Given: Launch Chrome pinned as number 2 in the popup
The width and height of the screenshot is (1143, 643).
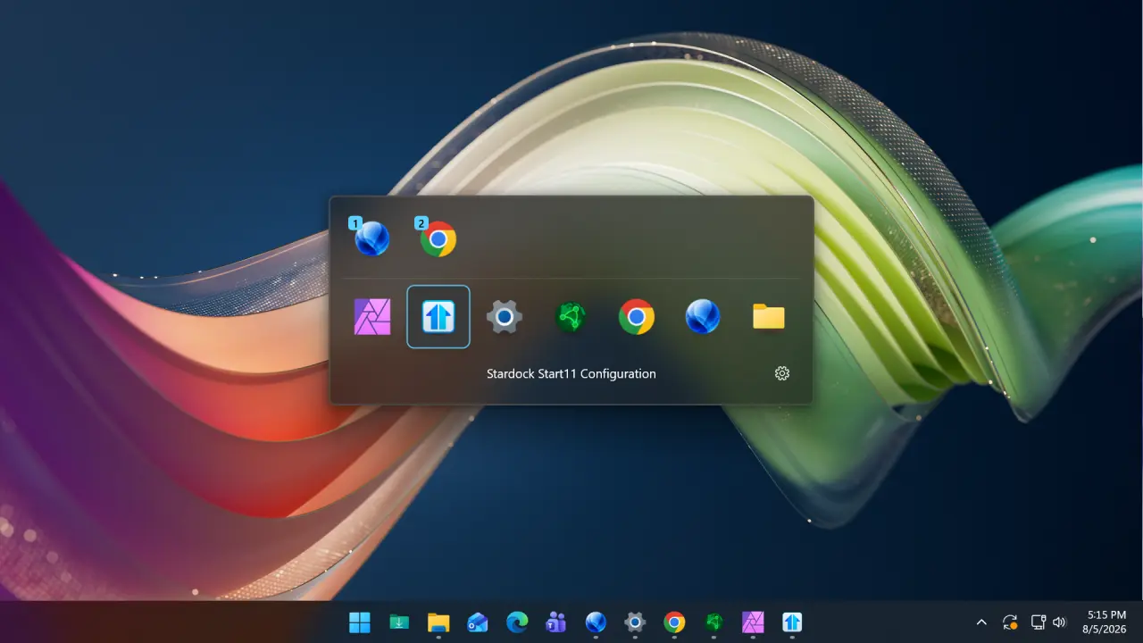Looking at the screenshot, I should pos(437,238).
